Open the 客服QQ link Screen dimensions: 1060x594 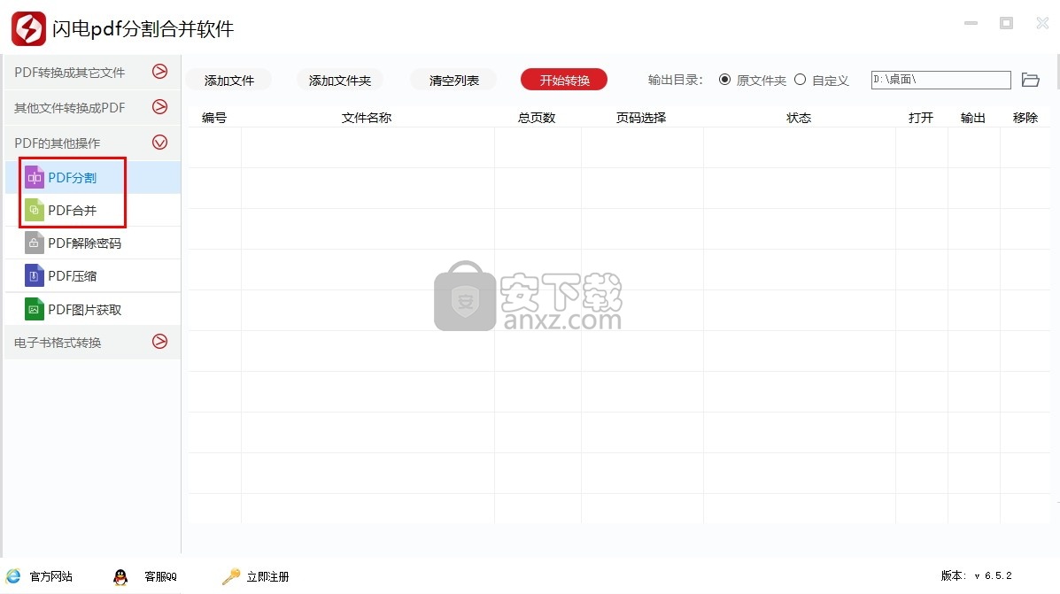pos(160,576)
